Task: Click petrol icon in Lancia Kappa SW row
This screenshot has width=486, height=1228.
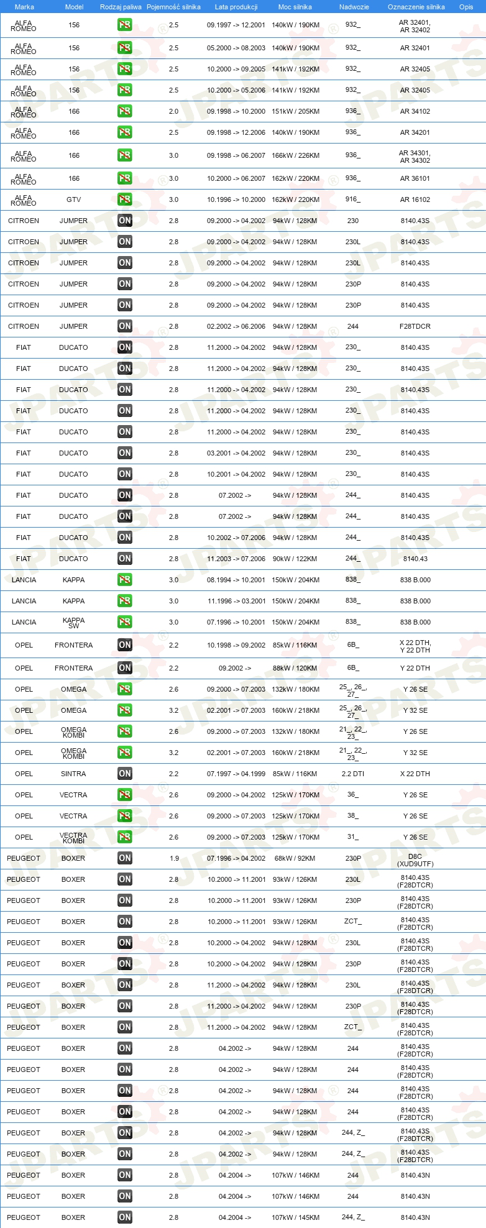Action: (125, 622)
